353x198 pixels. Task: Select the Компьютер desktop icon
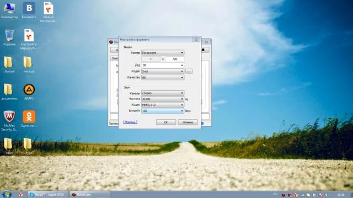[9, 10]
